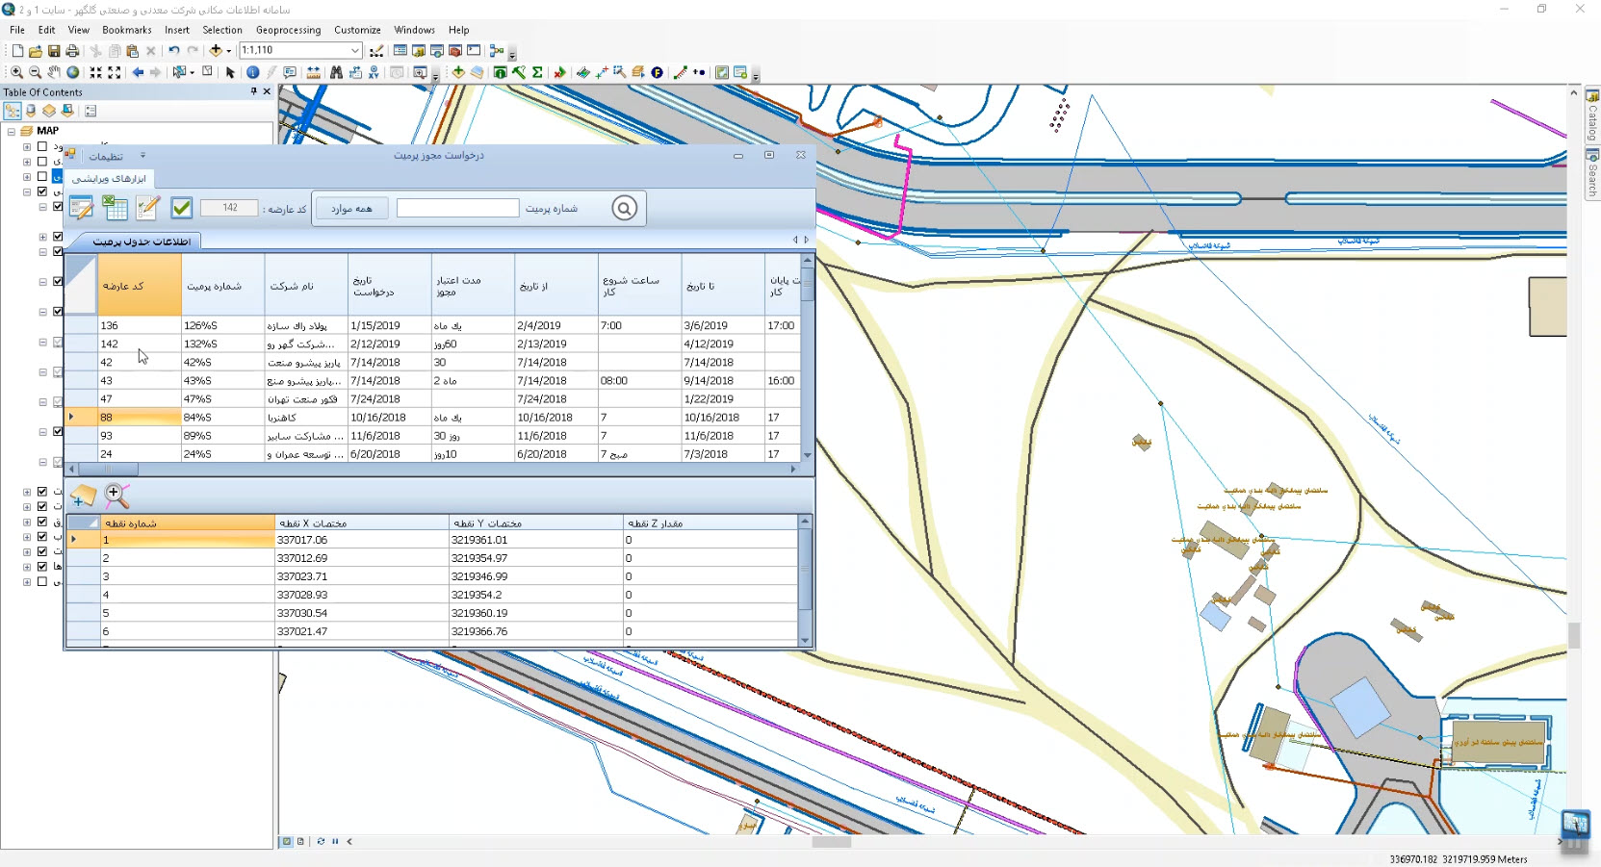Click the Measure ruler tool
This screenshot has width=1601, height=867.
click(x=314, y=72)
